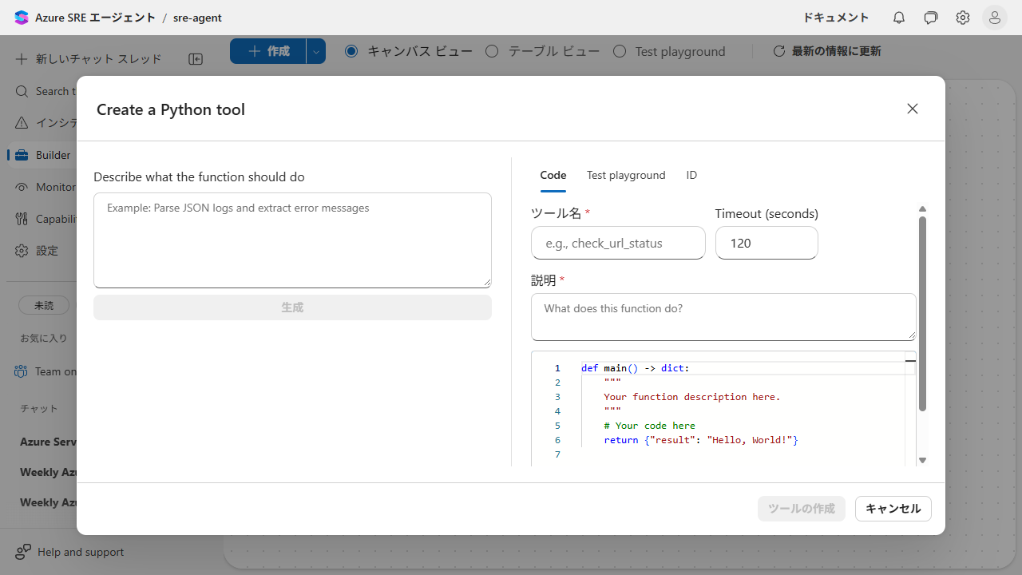Click the Monitor eye icon
1022x575 pixels.
point(22,187)
